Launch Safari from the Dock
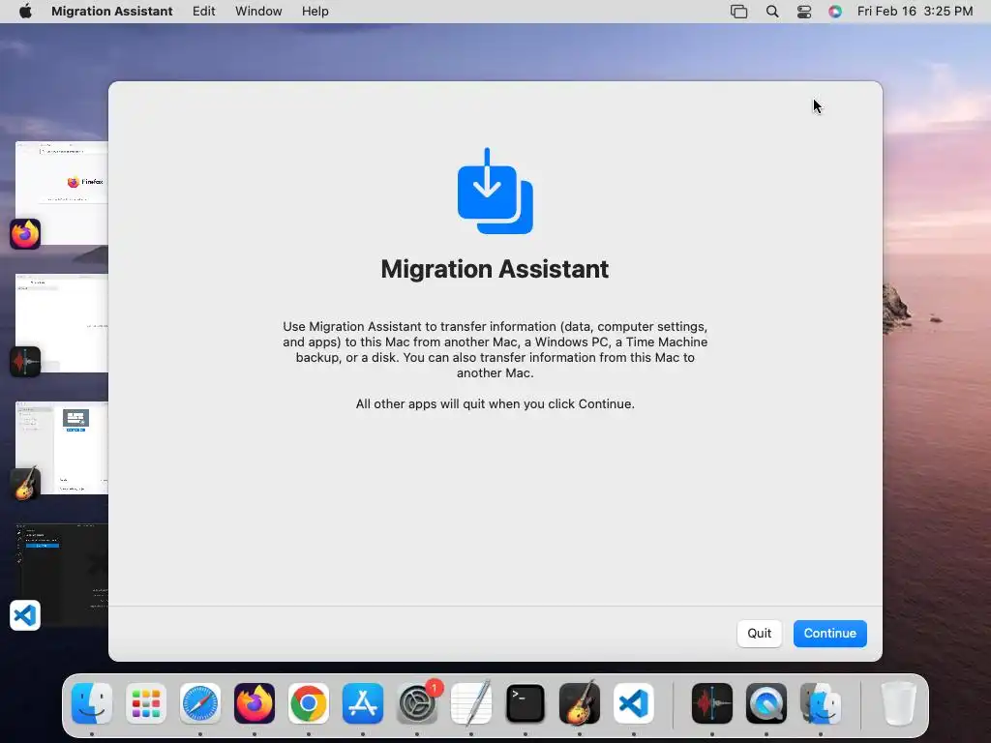Screen dimensions: 991x743 coord(200,703)
